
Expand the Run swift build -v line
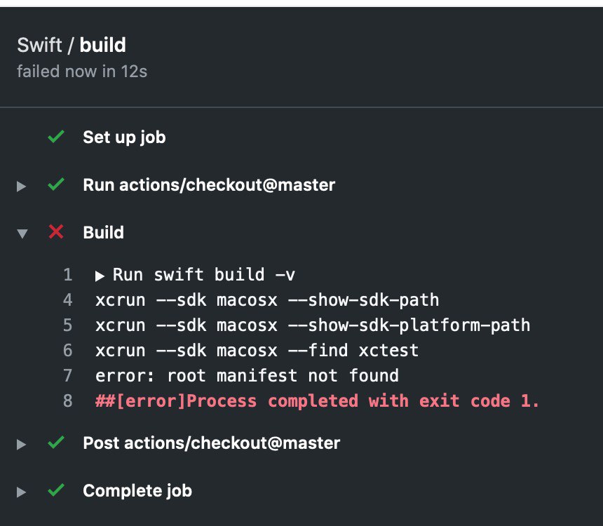coord(100,276)
